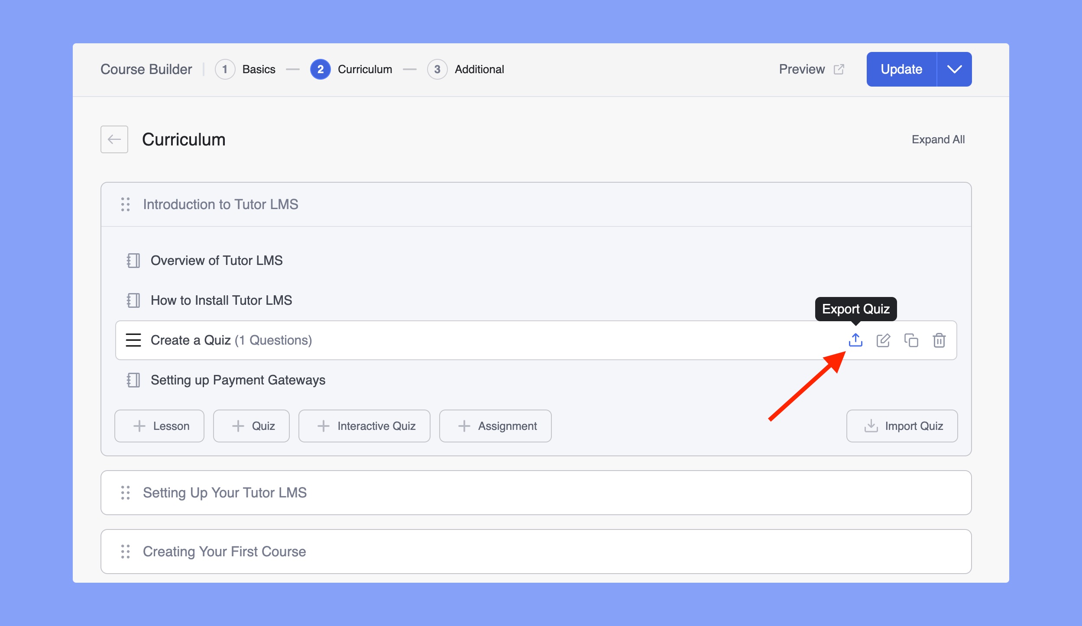Go to step 3 Additional

(466, 69)
